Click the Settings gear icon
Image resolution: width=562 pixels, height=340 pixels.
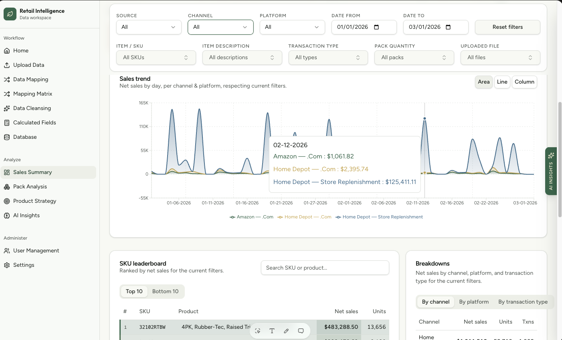pos(7,265)
